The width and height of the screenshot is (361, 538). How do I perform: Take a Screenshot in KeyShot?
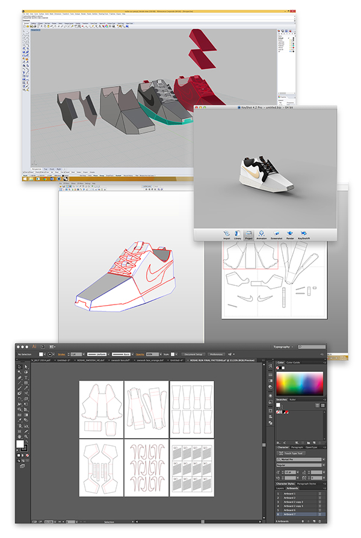(276, 233)
